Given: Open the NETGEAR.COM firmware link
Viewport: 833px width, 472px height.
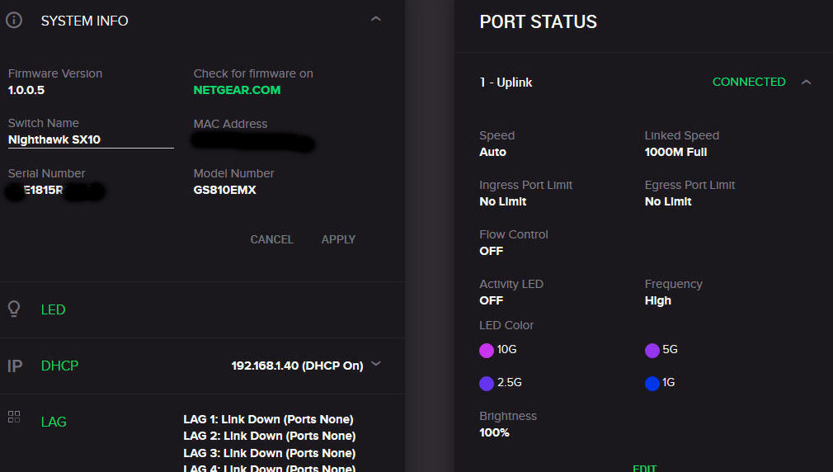Looking at the screenshot, I should click(237, 90).
